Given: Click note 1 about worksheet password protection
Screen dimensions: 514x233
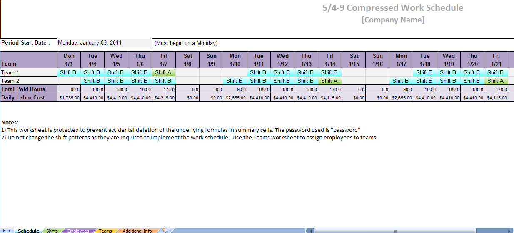Looking at the screenshot, I should pyautogui.click(x=181, y=130).
